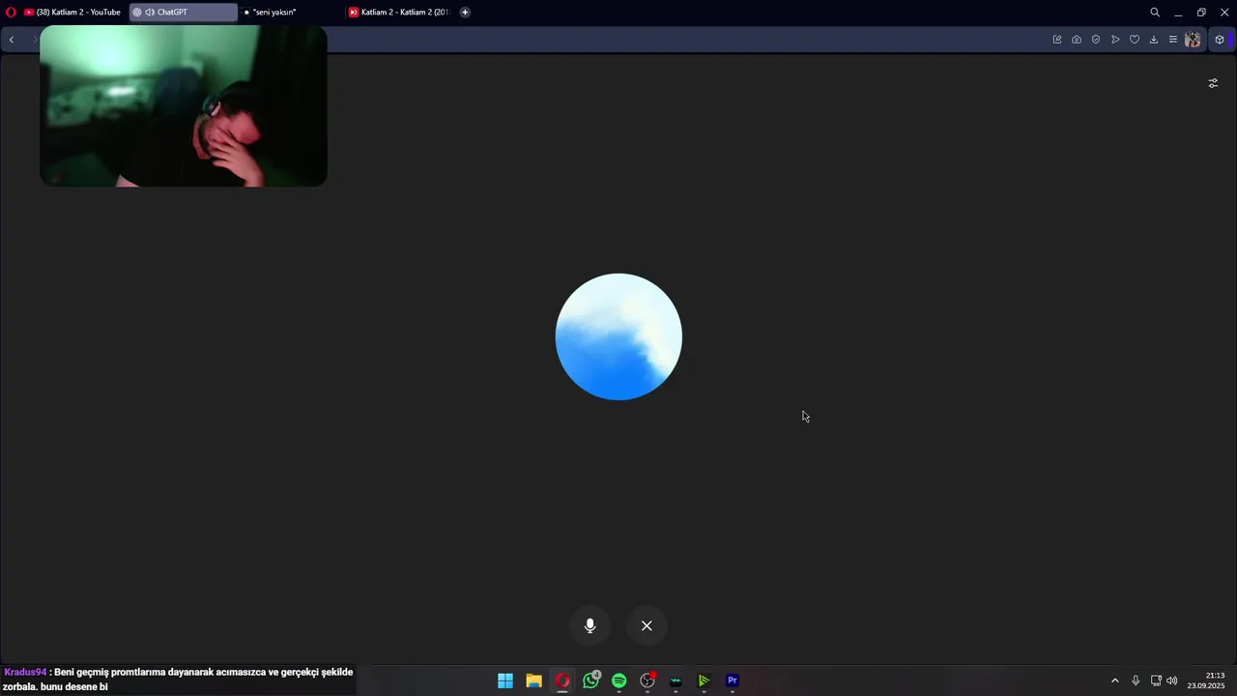
Task: Go back with the browser back arrow
Action: (x=12, y=40)
